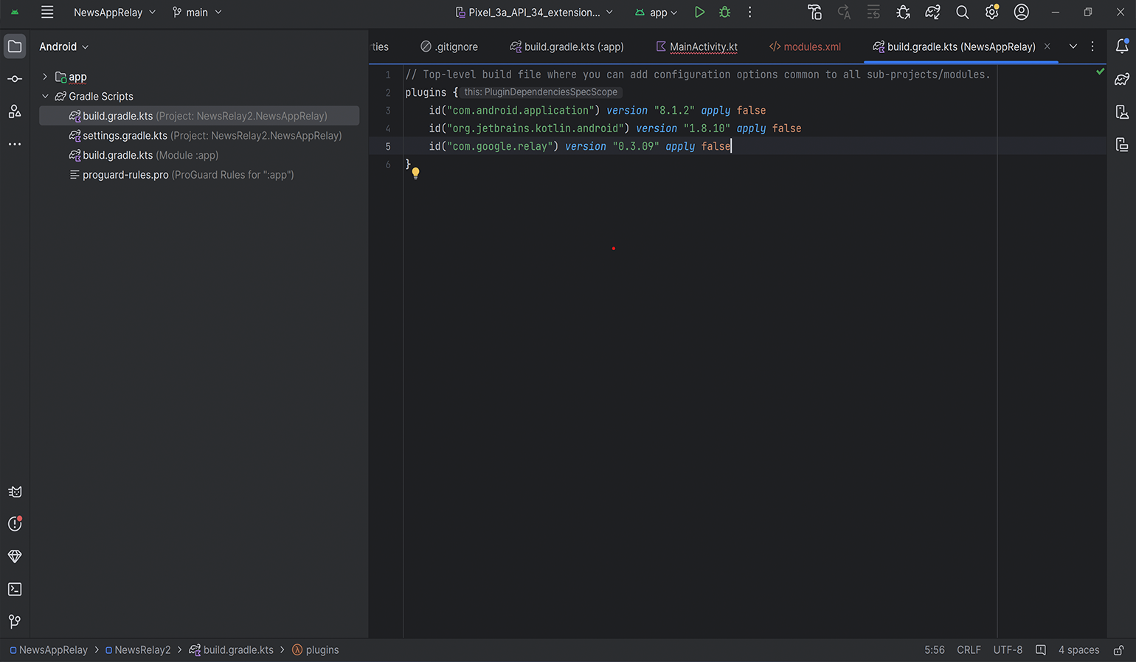Open the Git tool window
The width and height of the screenshot is (1136, 662).
coord(15,621)
